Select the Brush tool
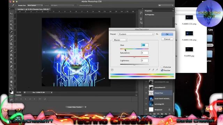Screen dimensions: 223x125 point(11,40)
